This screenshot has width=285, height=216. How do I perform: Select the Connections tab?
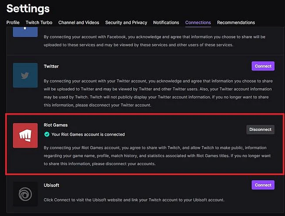(198, 22)
